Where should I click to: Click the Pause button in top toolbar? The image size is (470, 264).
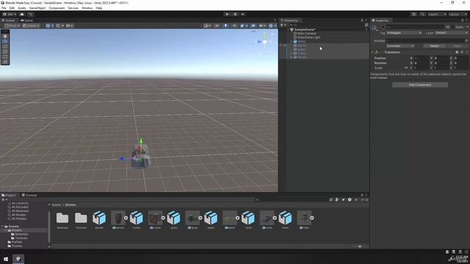click(x=235, y=14)
